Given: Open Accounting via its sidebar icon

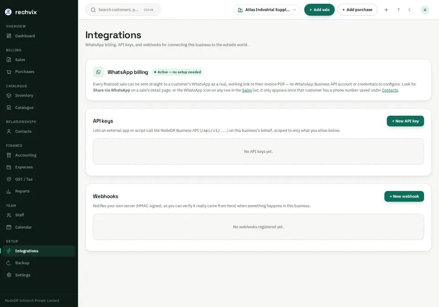Looking at the screenshot, I should coord(9,155).
